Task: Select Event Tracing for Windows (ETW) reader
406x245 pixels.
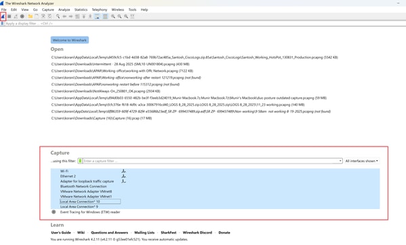Action: pos(90,212)
